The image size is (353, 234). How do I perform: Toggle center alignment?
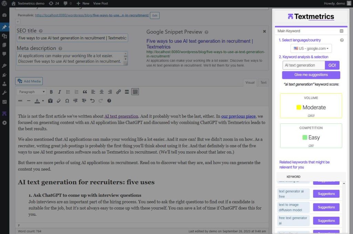(x=102, y=92)
